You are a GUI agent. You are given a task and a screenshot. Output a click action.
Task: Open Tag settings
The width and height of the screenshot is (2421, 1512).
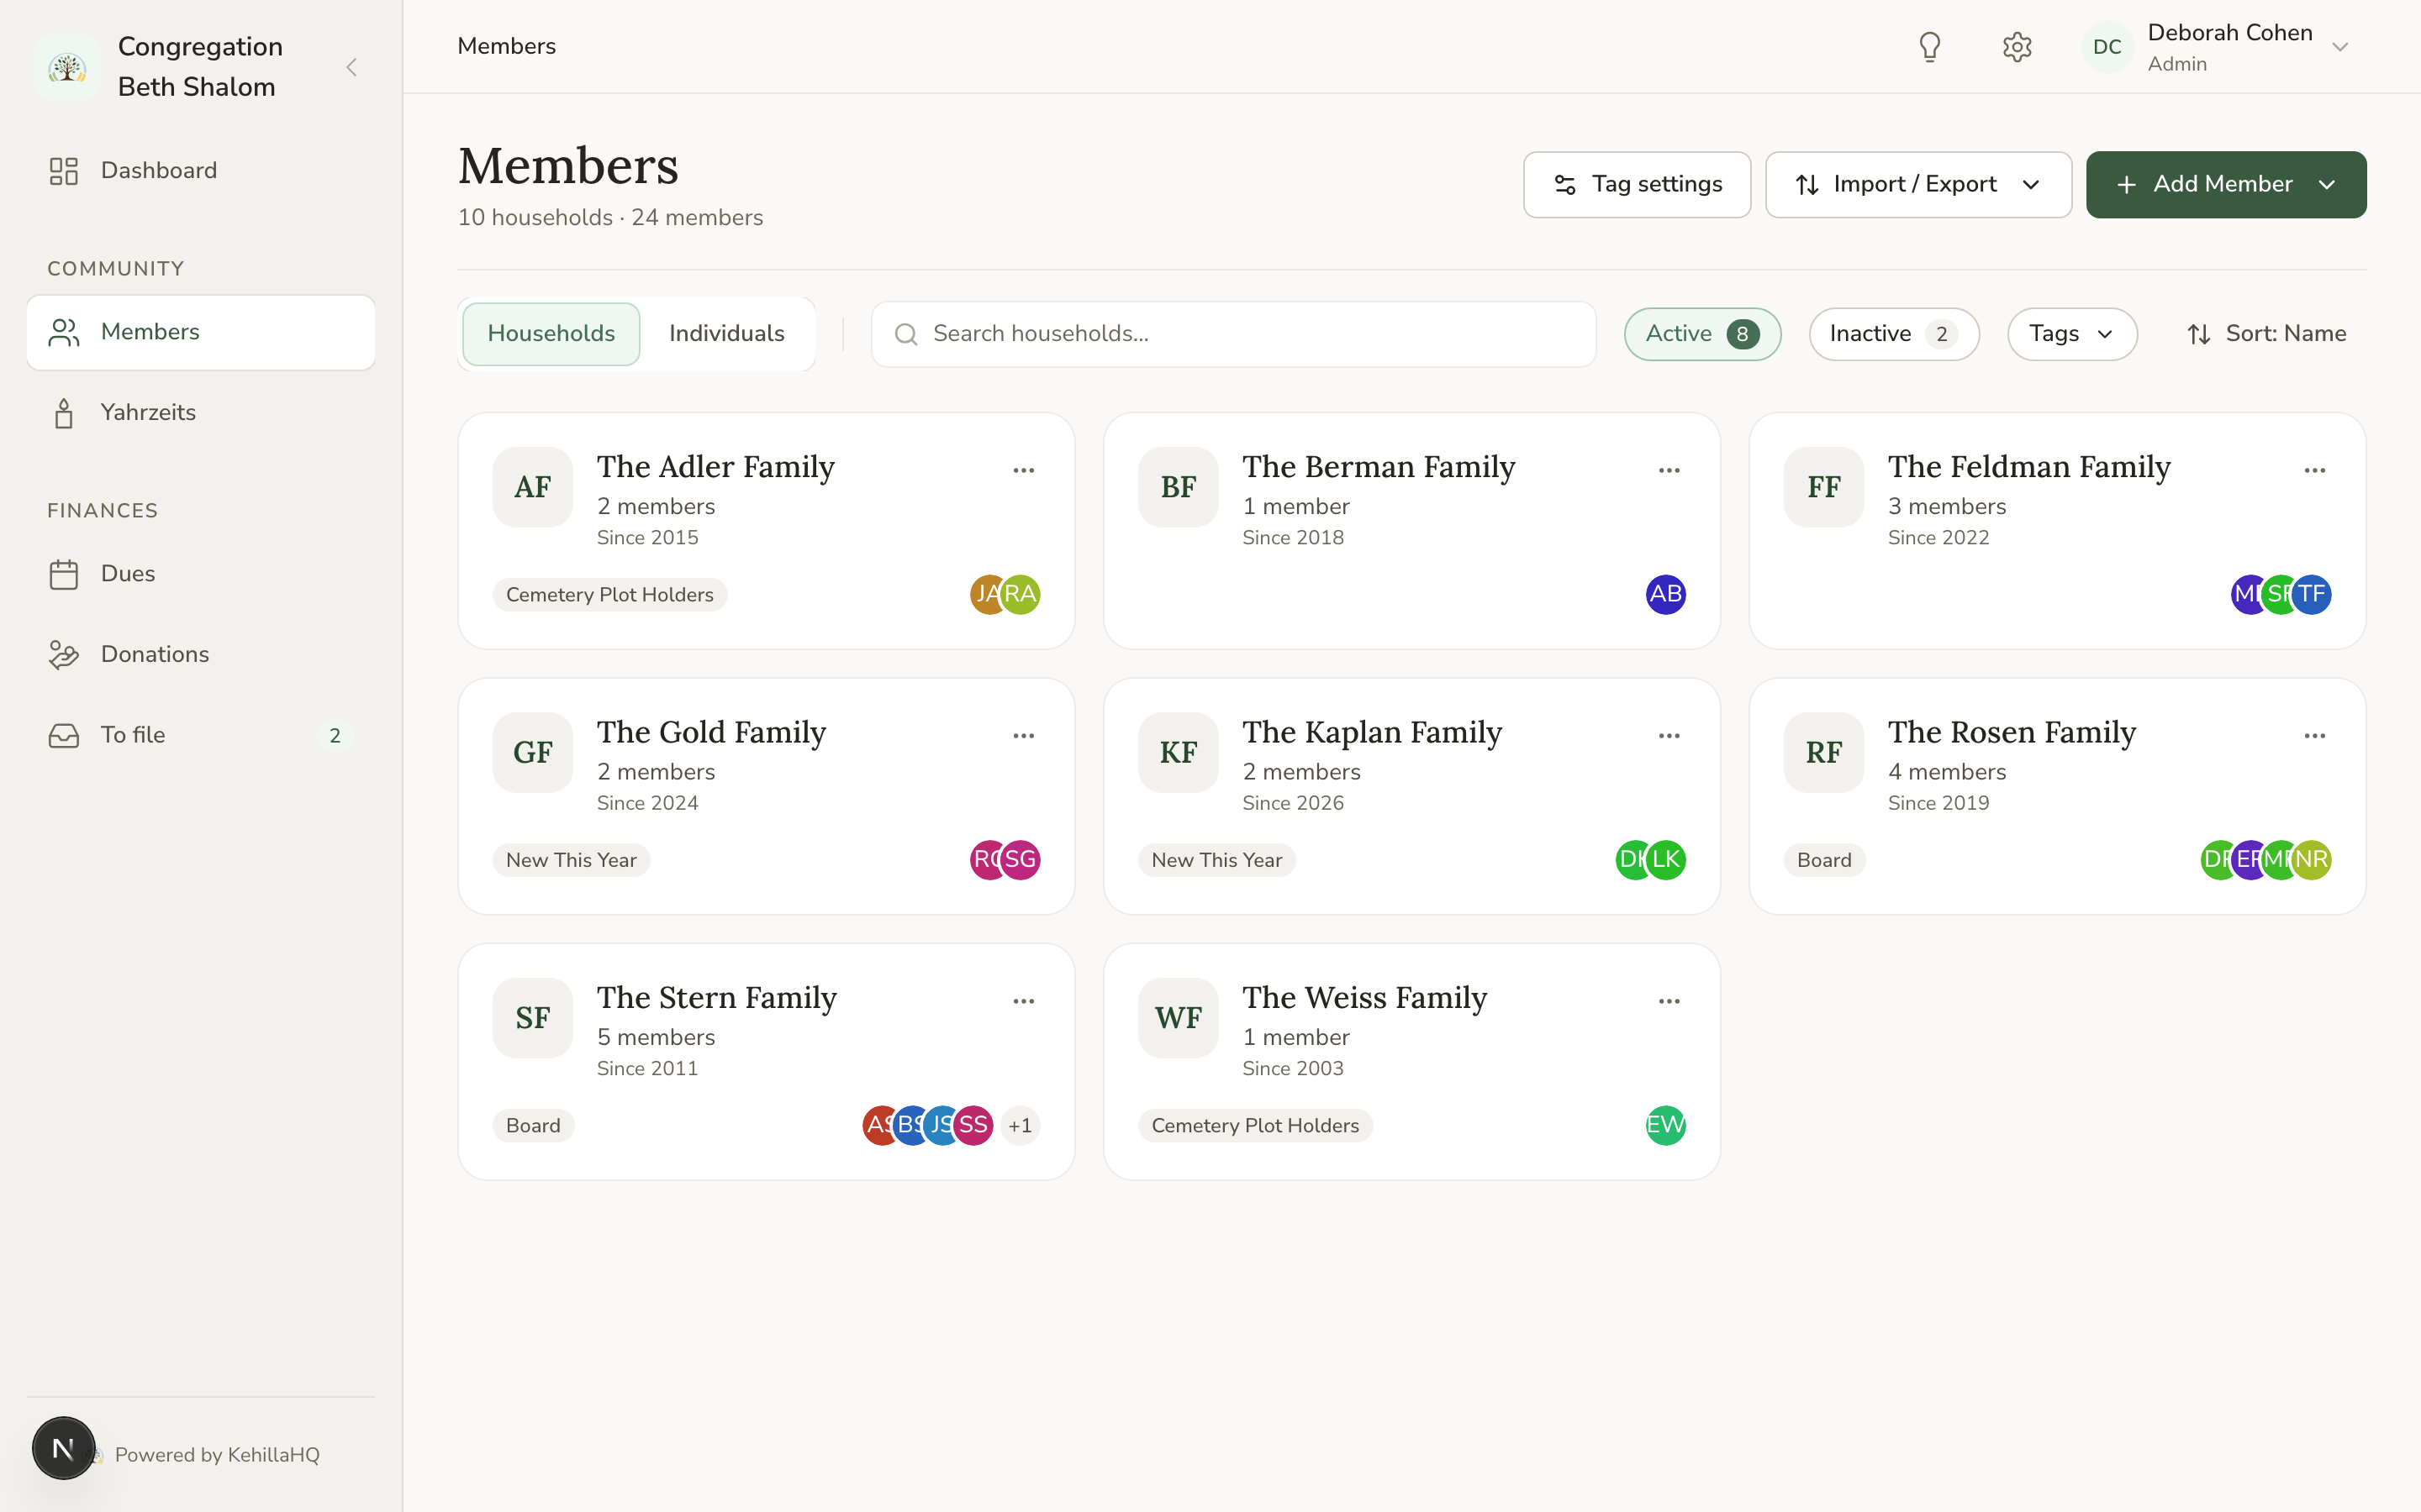point(1637,185)
